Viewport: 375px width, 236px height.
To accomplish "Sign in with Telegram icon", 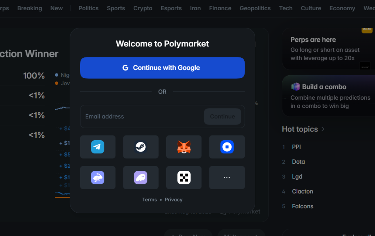I will [97, 147].
